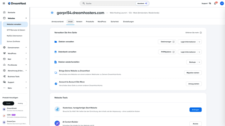Viewport: 225px width, 126px height.
Task: Open the Backups dropdown arrow
Action: click(x=199, y=62)
